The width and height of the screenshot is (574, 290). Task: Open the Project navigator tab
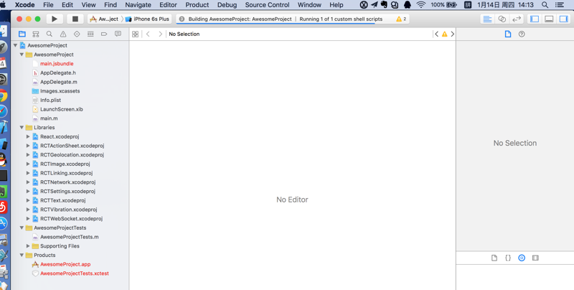coord(22,34)
